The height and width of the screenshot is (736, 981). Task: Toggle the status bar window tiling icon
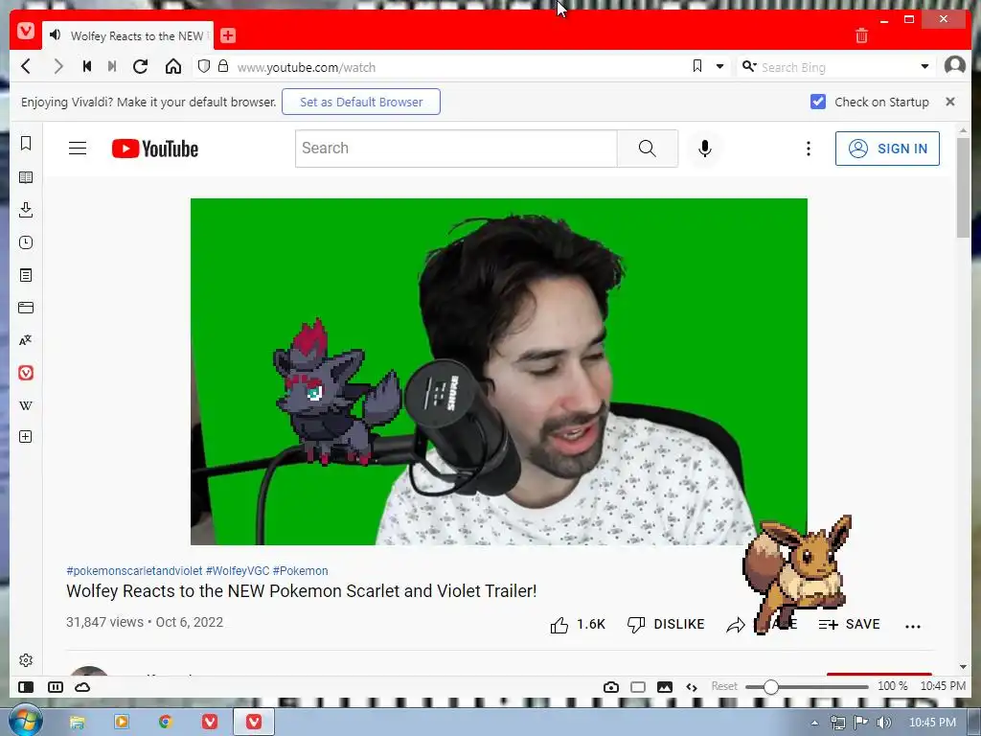tap(637, 687)
